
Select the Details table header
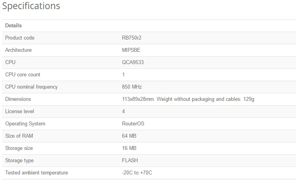(13, 26)
